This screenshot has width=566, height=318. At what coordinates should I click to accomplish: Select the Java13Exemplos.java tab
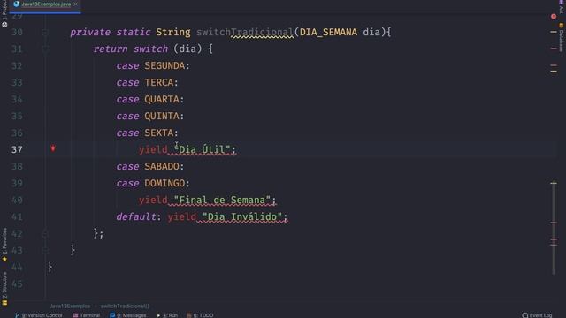(x=45, y=4)
